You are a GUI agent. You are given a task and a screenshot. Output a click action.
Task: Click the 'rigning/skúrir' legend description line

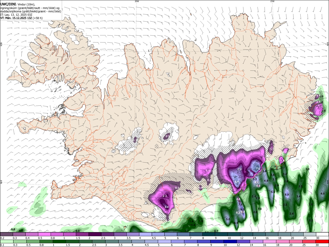[30, 8]
